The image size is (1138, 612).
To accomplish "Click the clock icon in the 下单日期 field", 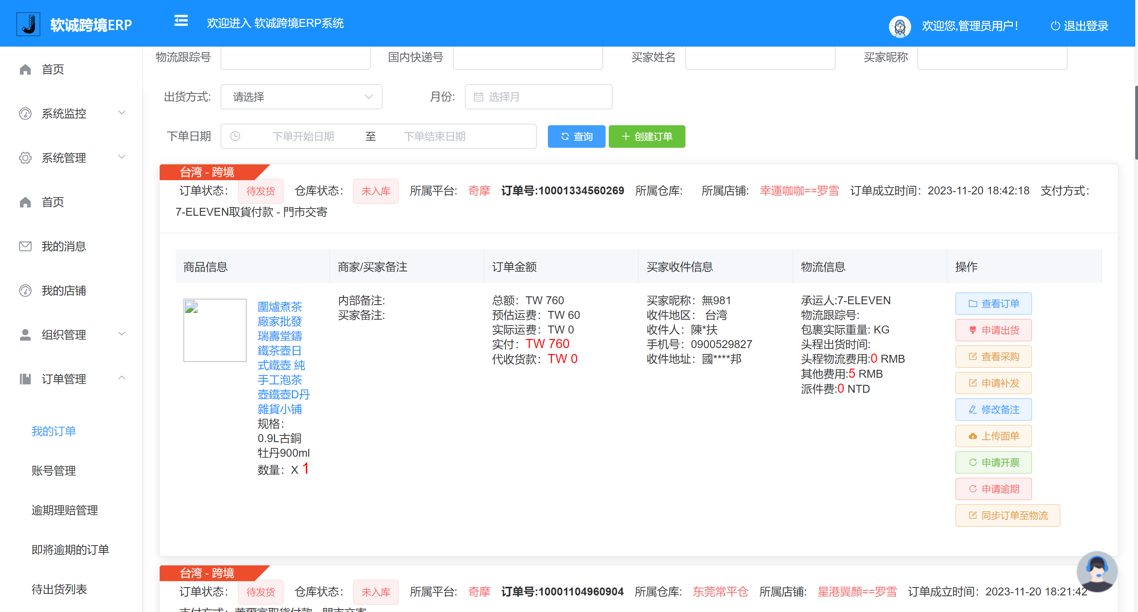I will (x=235, y=136).
